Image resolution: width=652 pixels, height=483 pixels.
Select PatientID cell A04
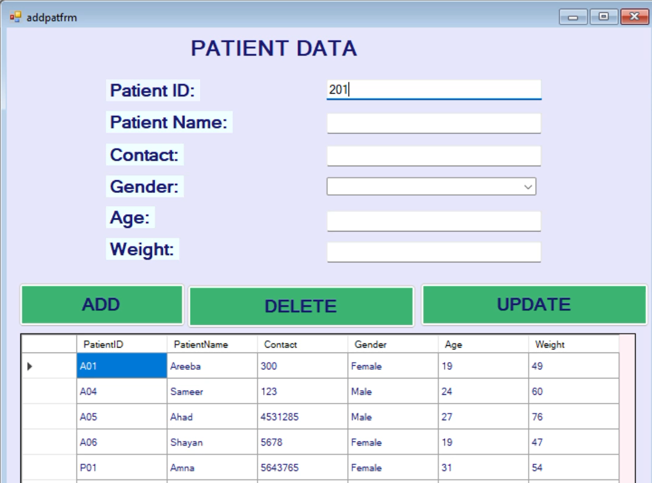(122, 391)
